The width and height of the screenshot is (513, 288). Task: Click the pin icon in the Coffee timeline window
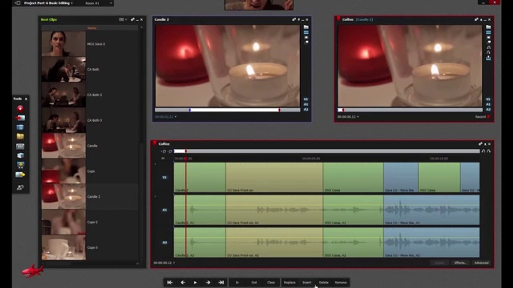tap(480, 144)
